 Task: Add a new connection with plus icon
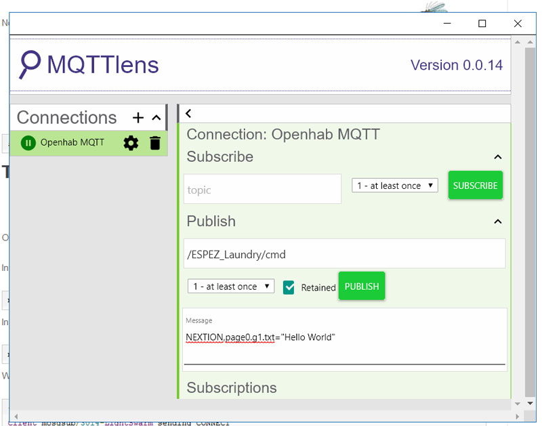(x=138, y=118)
